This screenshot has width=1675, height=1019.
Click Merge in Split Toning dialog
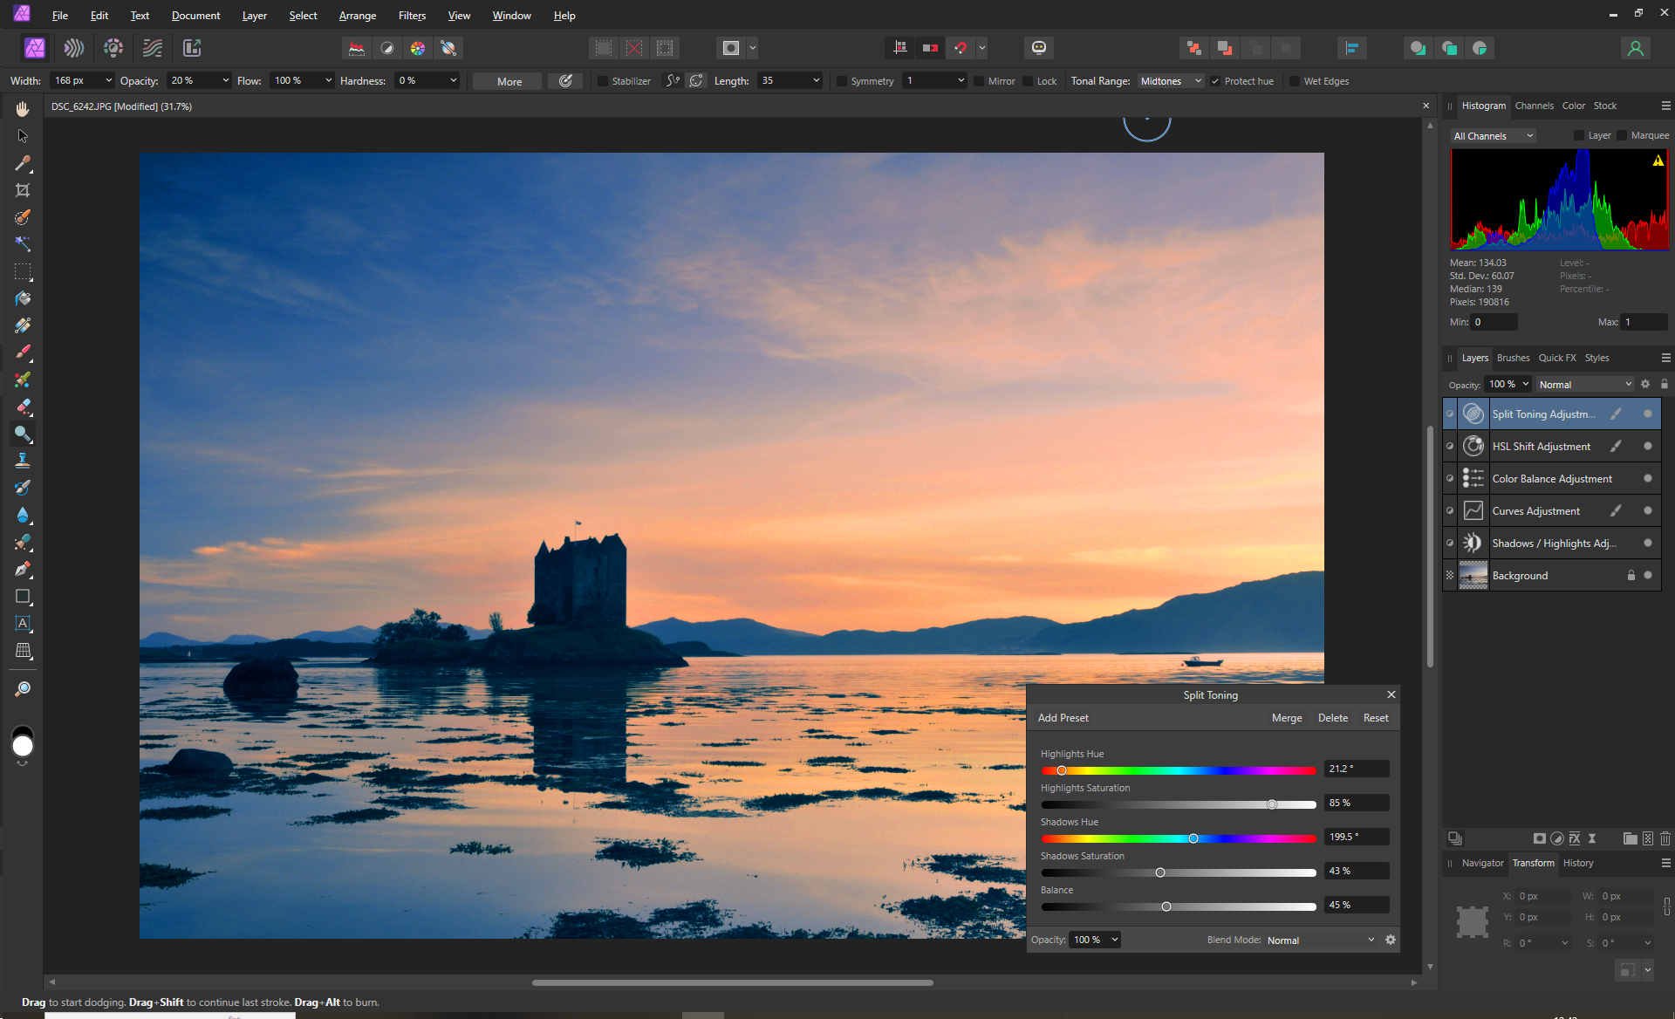(x=1287, y=717)
